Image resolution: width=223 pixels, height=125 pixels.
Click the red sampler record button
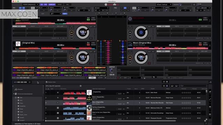(x=118, y=78)
